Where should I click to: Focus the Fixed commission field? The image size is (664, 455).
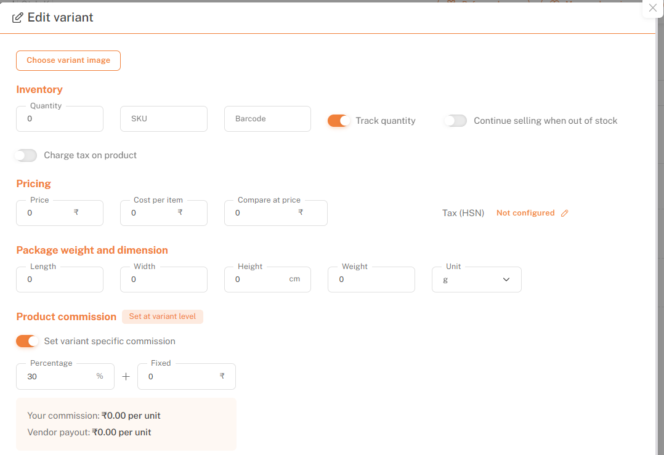pyautogui.click(x=186, y=376)
